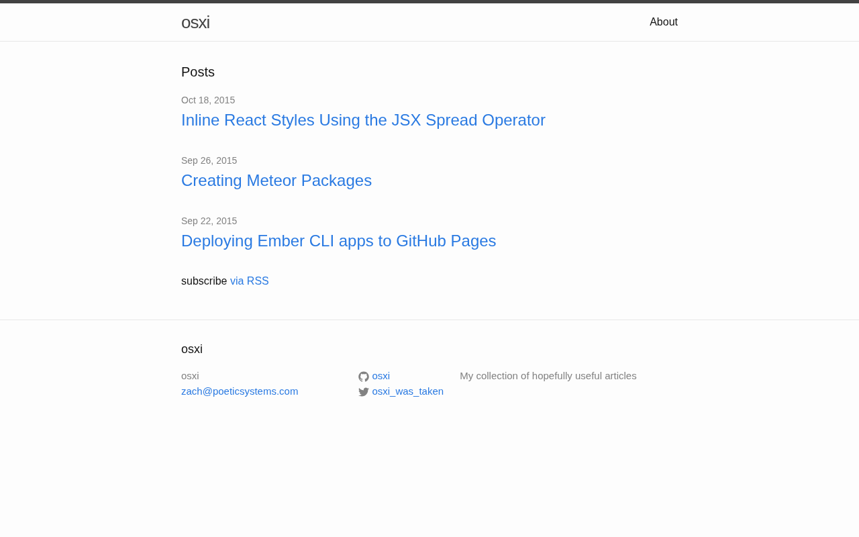Screen dimensions: 859x537
Task: Open the osxi_was_taken Twitter link
Action: (x=407, y=391)
